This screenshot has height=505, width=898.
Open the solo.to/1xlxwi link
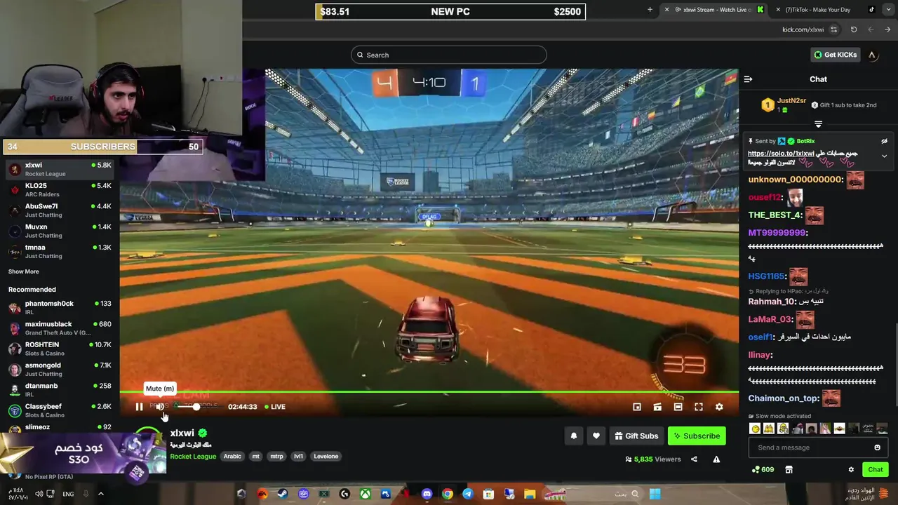(x=781, y=154)
